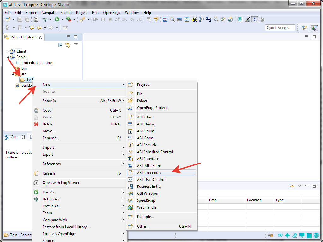Image resolution: width=323 pixels, height=242 pixels.
Task: Open the File menu
Action: [x=8, y=13]
